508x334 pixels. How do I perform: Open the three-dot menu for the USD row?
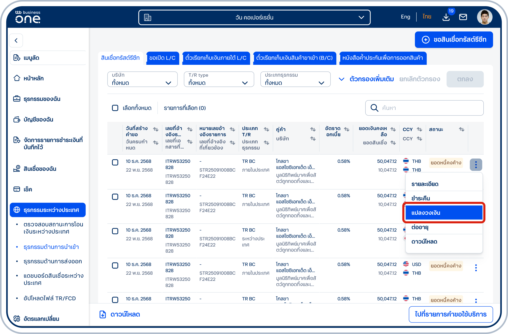[x=476, y=268]
